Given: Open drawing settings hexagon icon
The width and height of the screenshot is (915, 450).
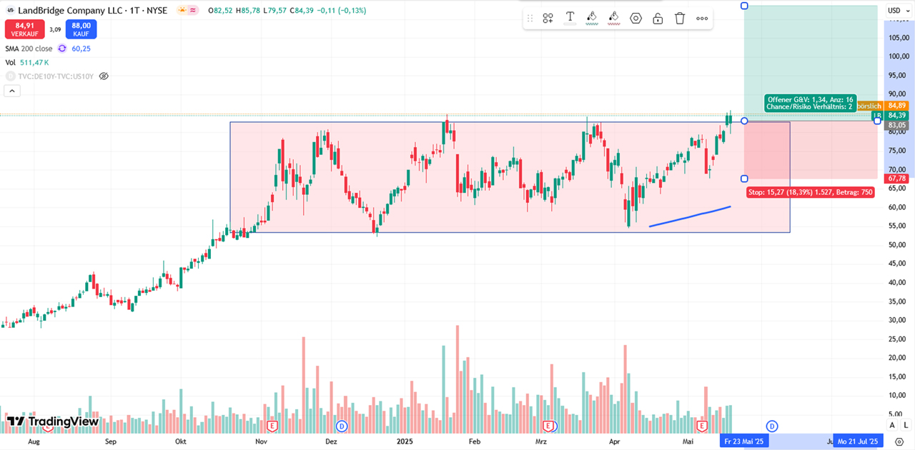Looking at the screenshot, I should point(635,19).
